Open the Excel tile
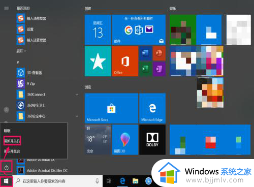Screen dimensions: 254x187 click(x=145, y=69)
